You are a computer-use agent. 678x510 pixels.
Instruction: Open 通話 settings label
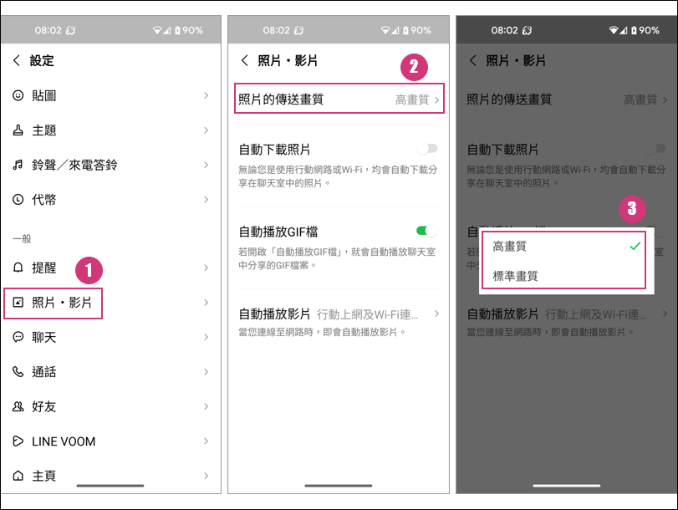[43, 371]
